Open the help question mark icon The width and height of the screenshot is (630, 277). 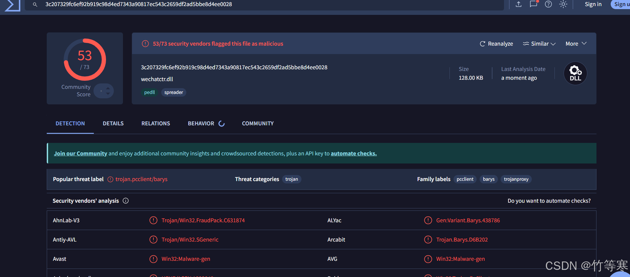548,4
